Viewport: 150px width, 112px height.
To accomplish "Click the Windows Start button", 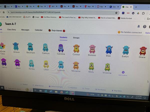I will 2,88.
